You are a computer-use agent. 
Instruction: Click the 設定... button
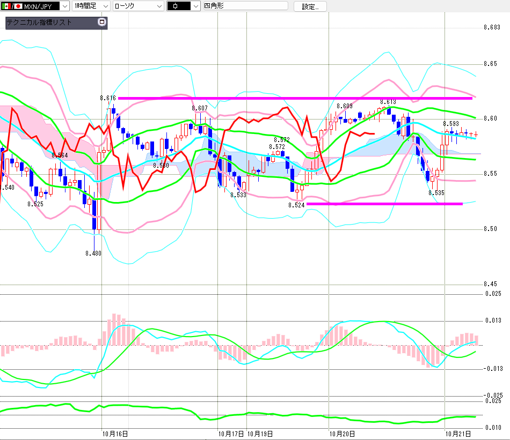point(310,6)
